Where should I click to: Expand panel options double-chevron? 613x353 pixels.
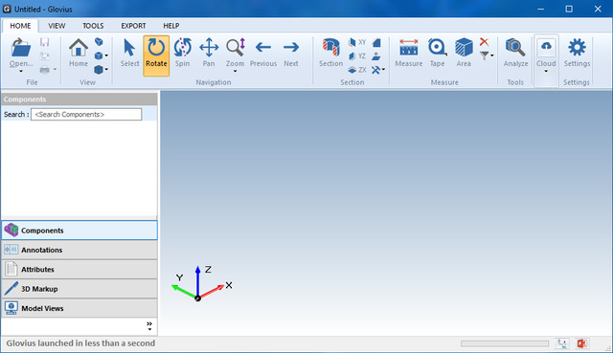pyautogui.click(x=149, y=326)
